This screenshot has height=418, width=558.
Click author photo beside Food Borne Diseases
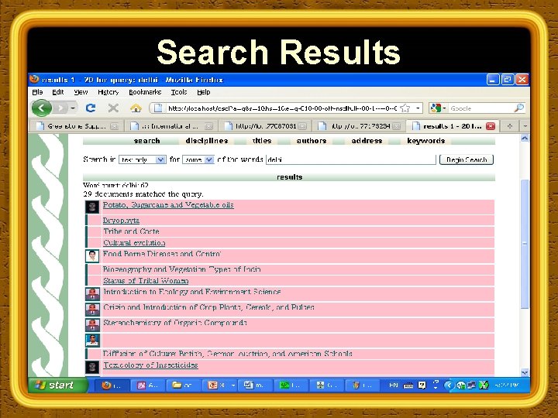92,256
